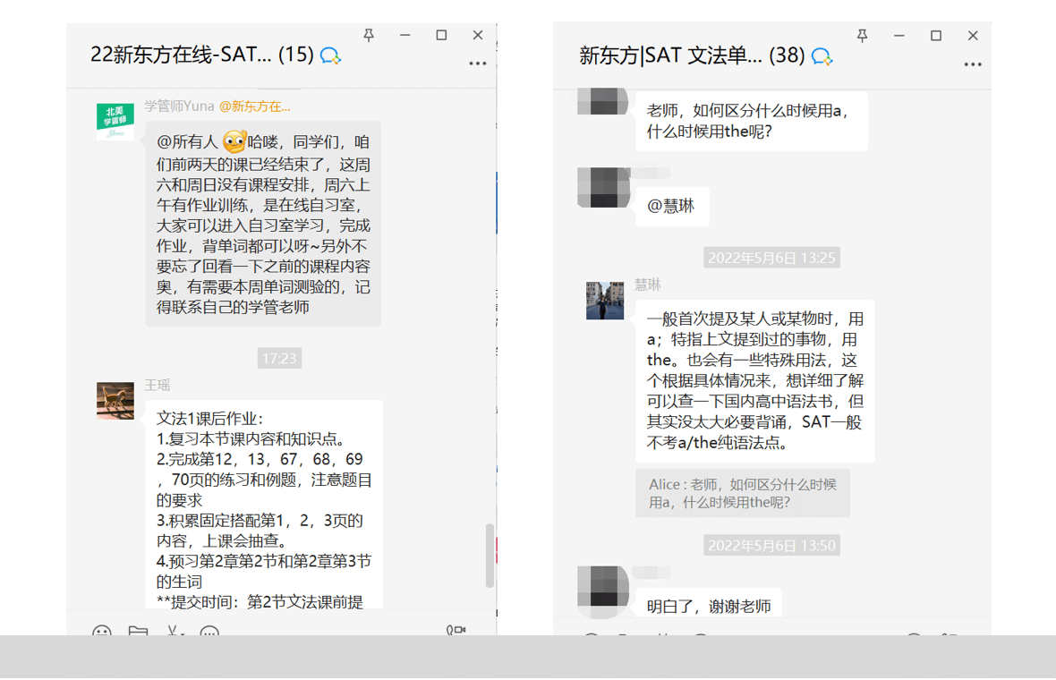The width and height of the screenshot is (1056, 680).
Task: Minimize the 新东方|SAT 文法单 chat window
Action: 899,36
